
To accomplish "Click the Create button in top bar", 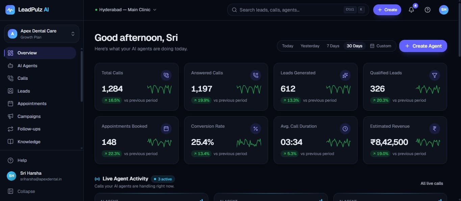I will point(387,10).
